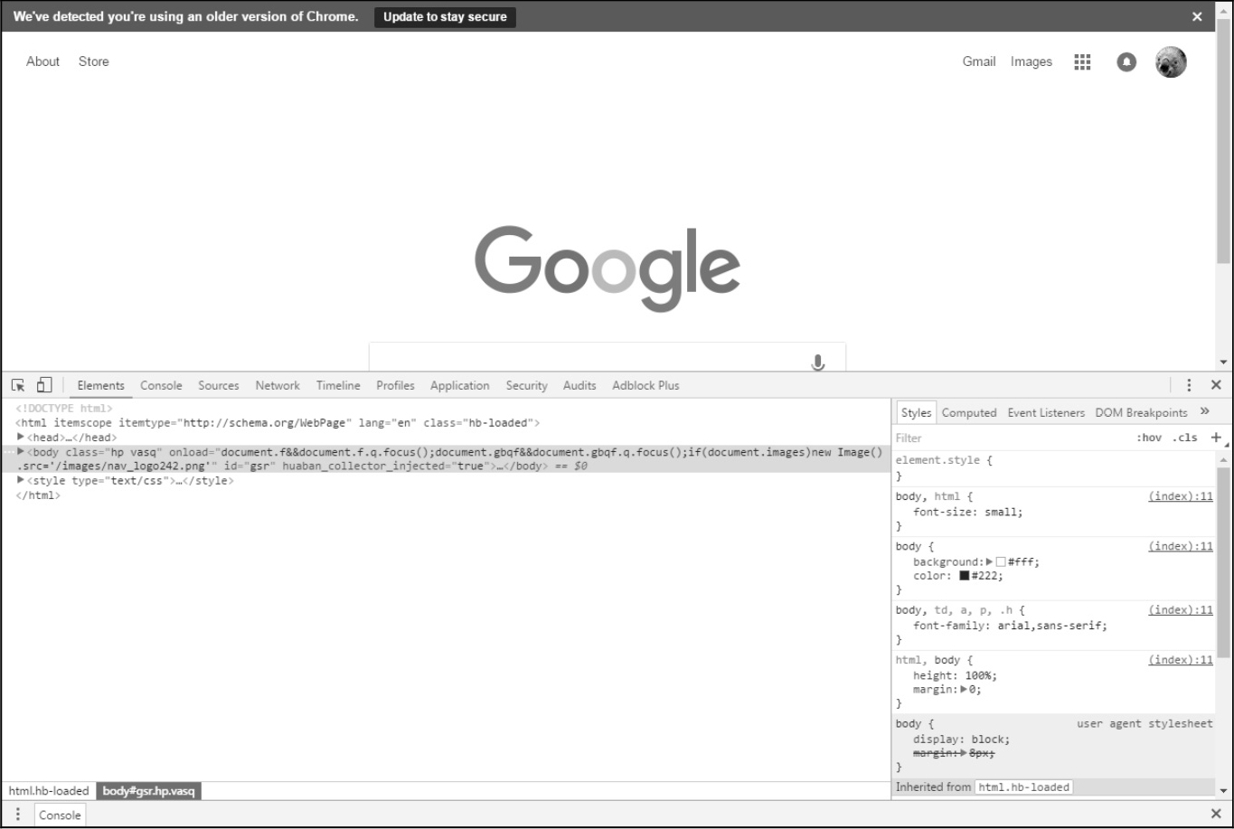Expand the head element node

(x=21, y=438)
